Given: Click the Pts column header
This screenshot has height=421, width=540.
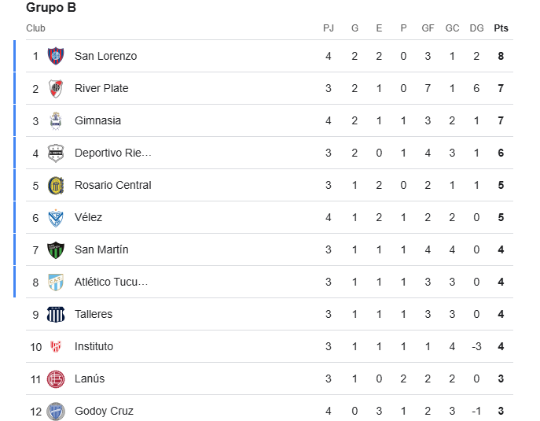Looking at the screenshot, I should pyautogui.click(x=501, y=28).
